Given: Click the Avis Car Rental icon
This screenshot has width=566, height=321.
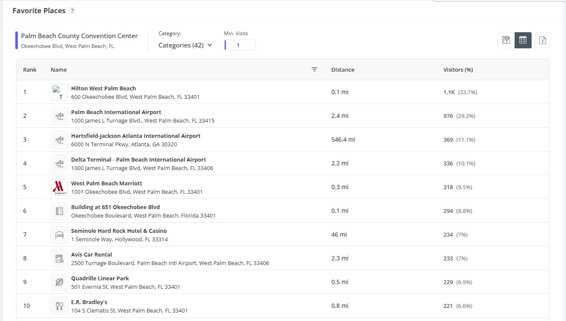Looking at the screenshot, I should [x=59, y=258].
